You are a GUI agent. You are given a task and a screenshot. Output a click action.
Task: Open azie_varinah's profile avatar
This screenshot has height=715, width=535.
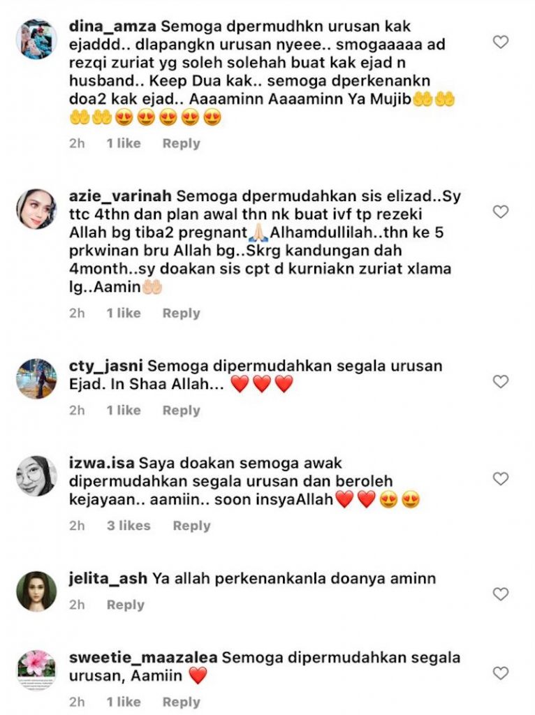(36, 209)
